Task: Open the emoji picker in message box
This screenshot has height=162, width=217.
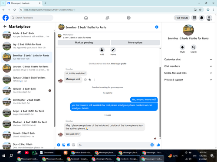Action: (x=152, y=145)
